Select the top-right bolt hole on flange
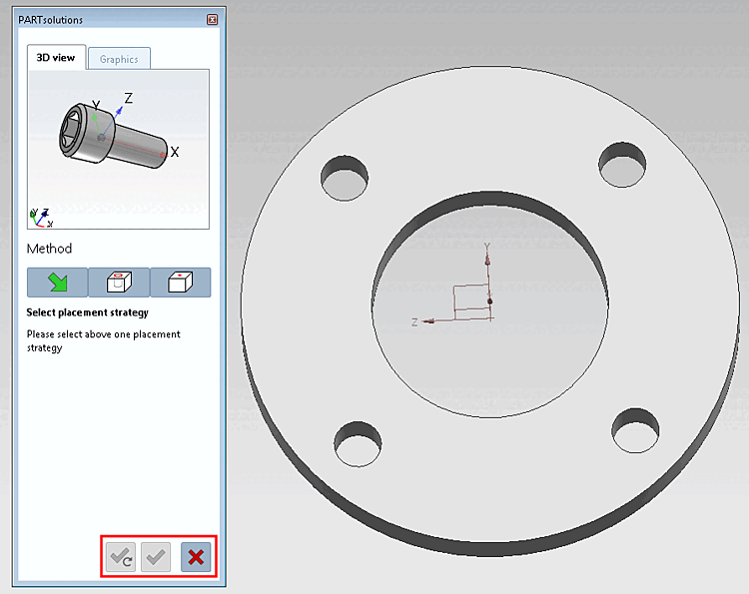Image resolution: width=749 pixels, height=594 pixels. click(x=622, y=165)
